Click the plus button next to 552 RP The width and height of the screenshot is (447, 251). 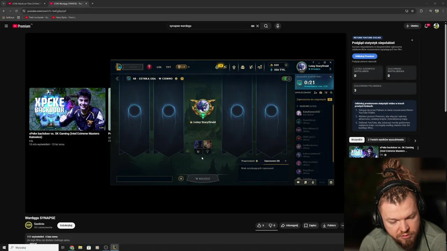click(x=286, y=65)
